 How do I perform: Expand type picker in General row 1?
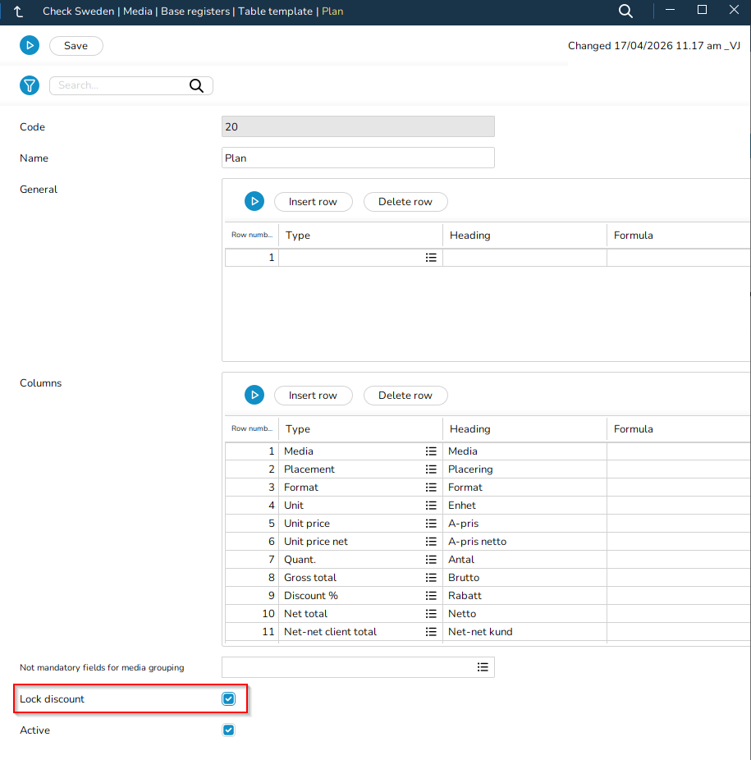click(431, 258)
